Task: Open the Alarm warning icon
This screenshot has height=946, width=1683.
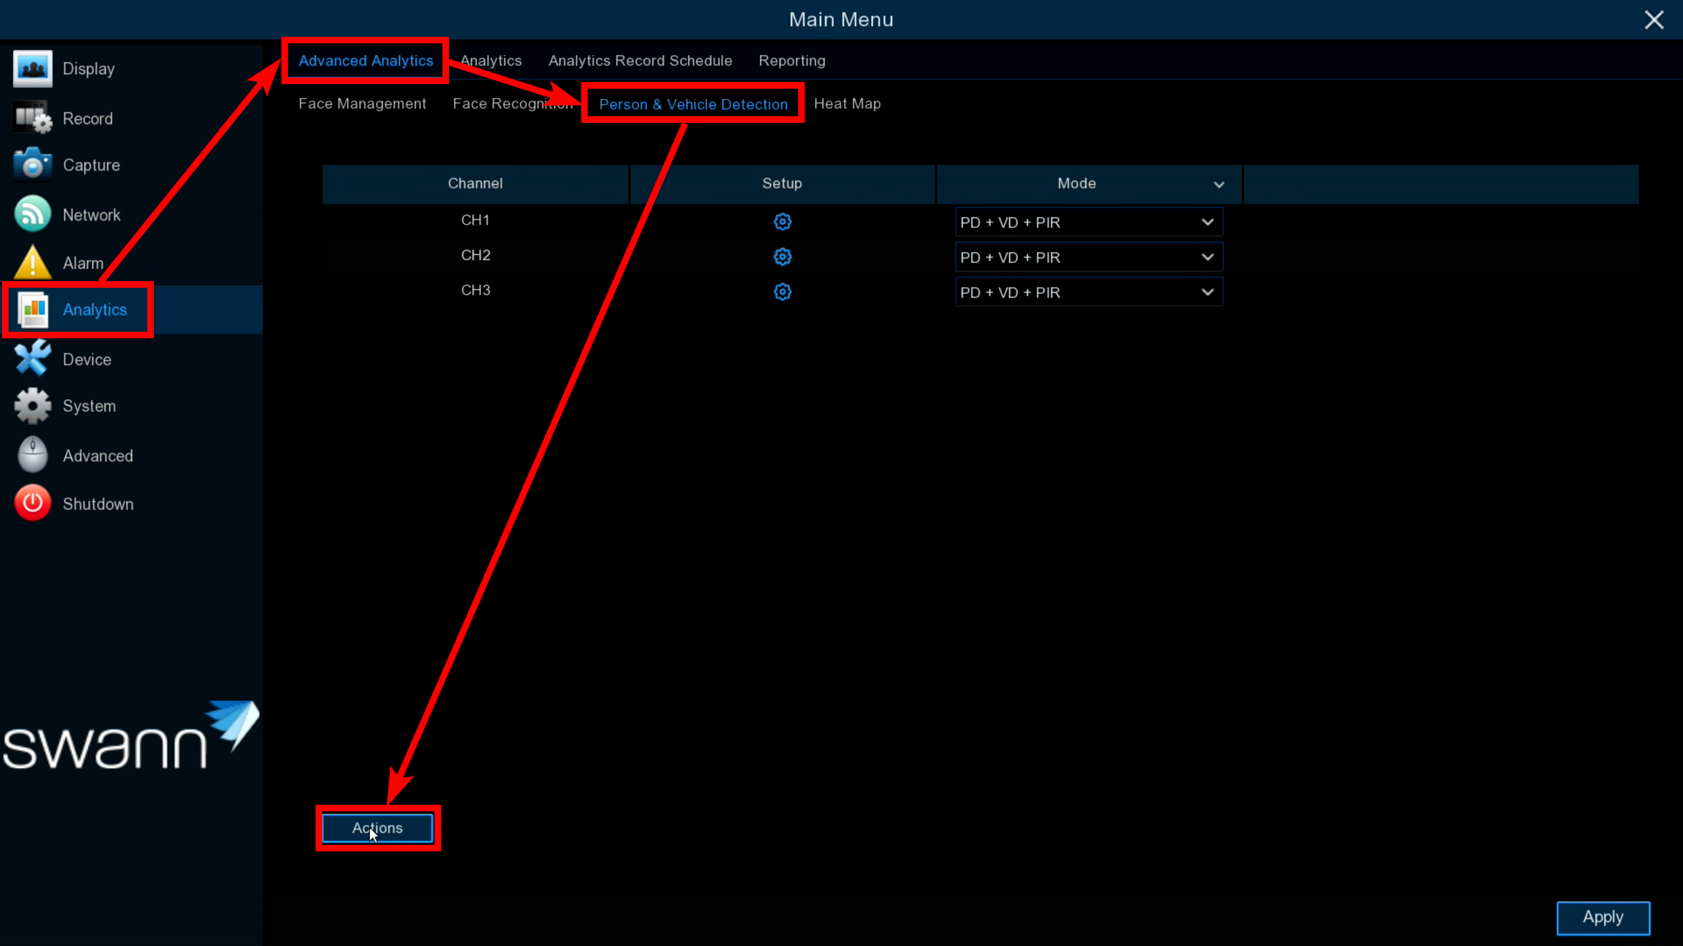Action: coord(32,262)
